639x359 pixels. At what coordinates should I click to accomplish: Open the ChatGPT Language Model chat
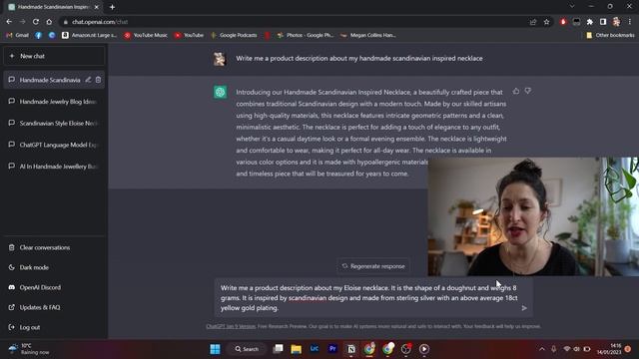point(54,145)
